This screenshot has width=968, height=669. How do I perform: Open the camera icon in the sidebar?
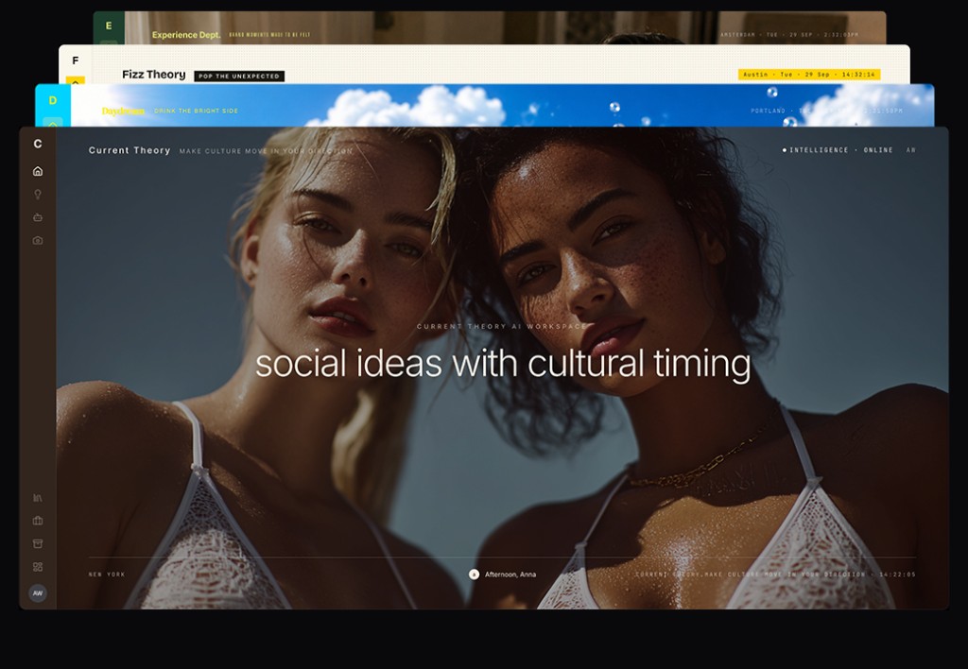click(38, 241)
